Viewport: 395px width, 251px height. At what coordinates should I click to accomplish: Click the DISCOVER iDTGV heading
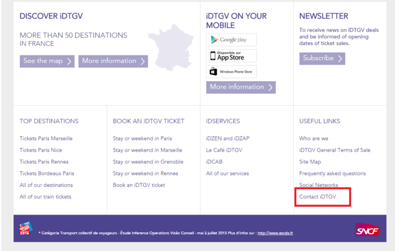tap(51, 16)
